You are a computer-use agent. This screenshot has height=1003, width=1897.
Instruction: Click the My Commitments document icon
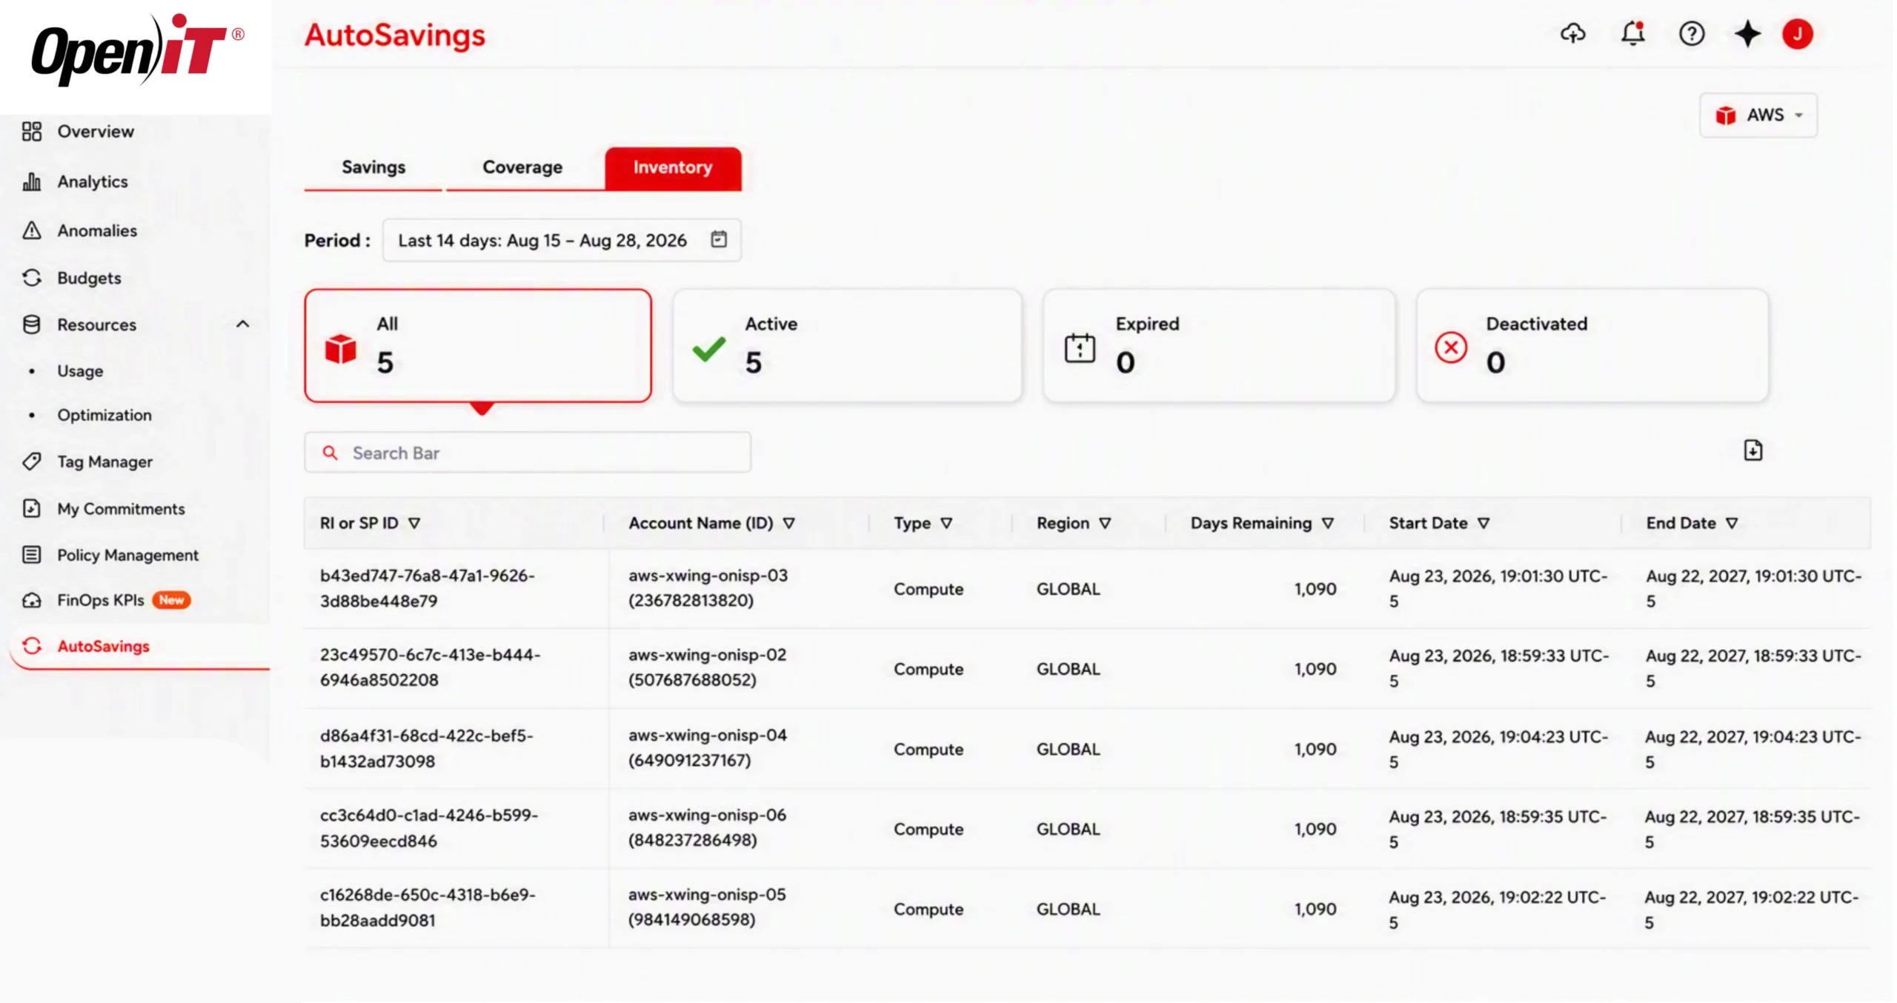[x=31, y=508]
